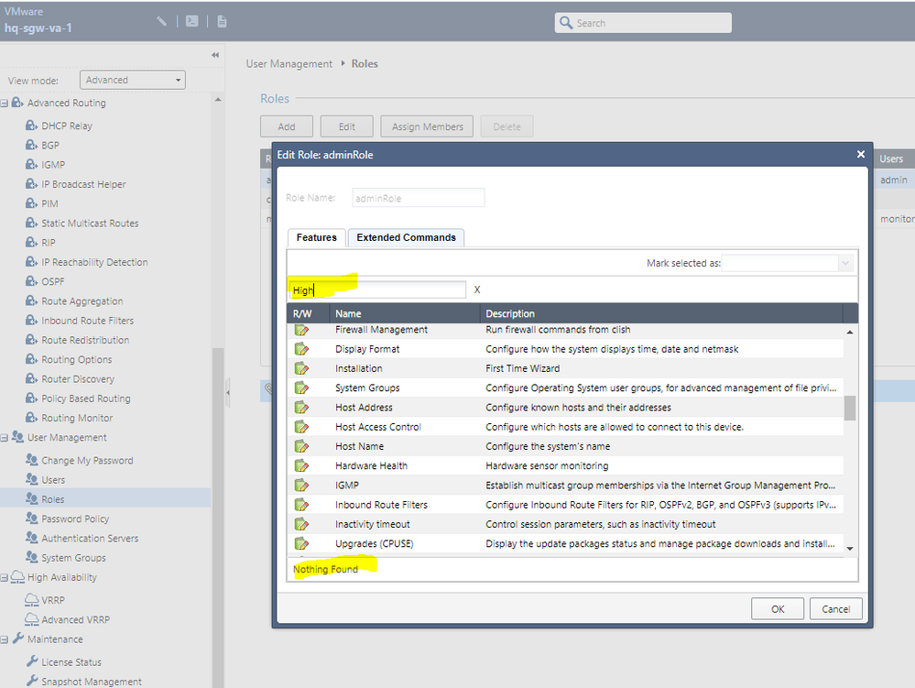Click the wrench icon in top header
Screen dimensions: 915x688
click(x=162, y=21)
